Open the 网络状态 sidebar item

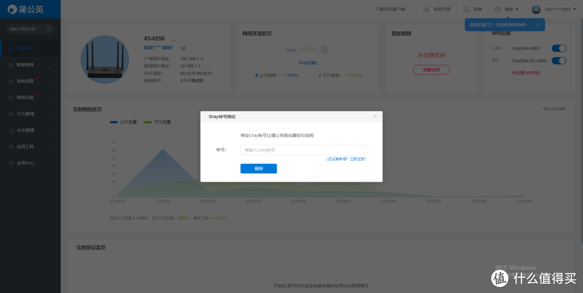coord(30,49)
